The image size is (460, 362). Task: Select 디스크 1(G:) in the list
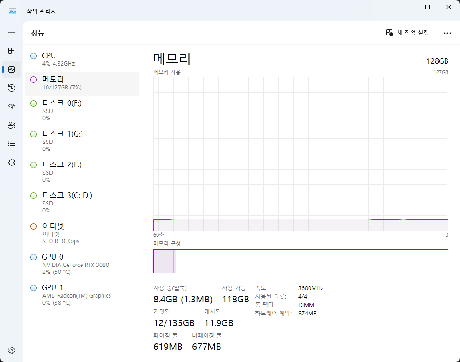coord(82,141)
